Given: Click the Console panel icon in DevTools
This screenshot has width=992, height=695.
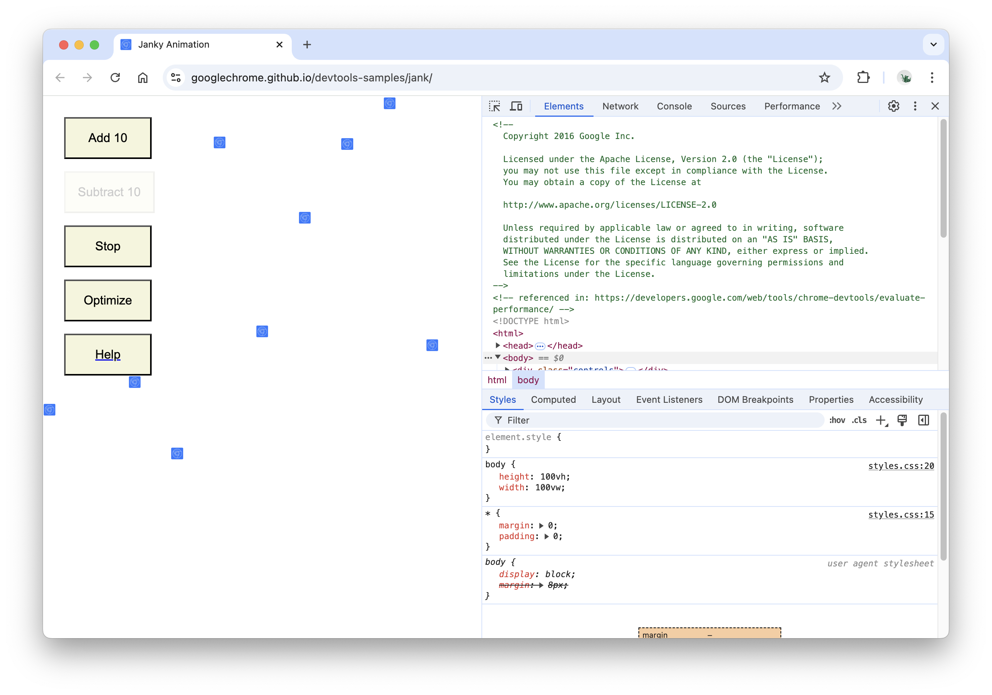Looking at the screenshot, I should [674, 106].
